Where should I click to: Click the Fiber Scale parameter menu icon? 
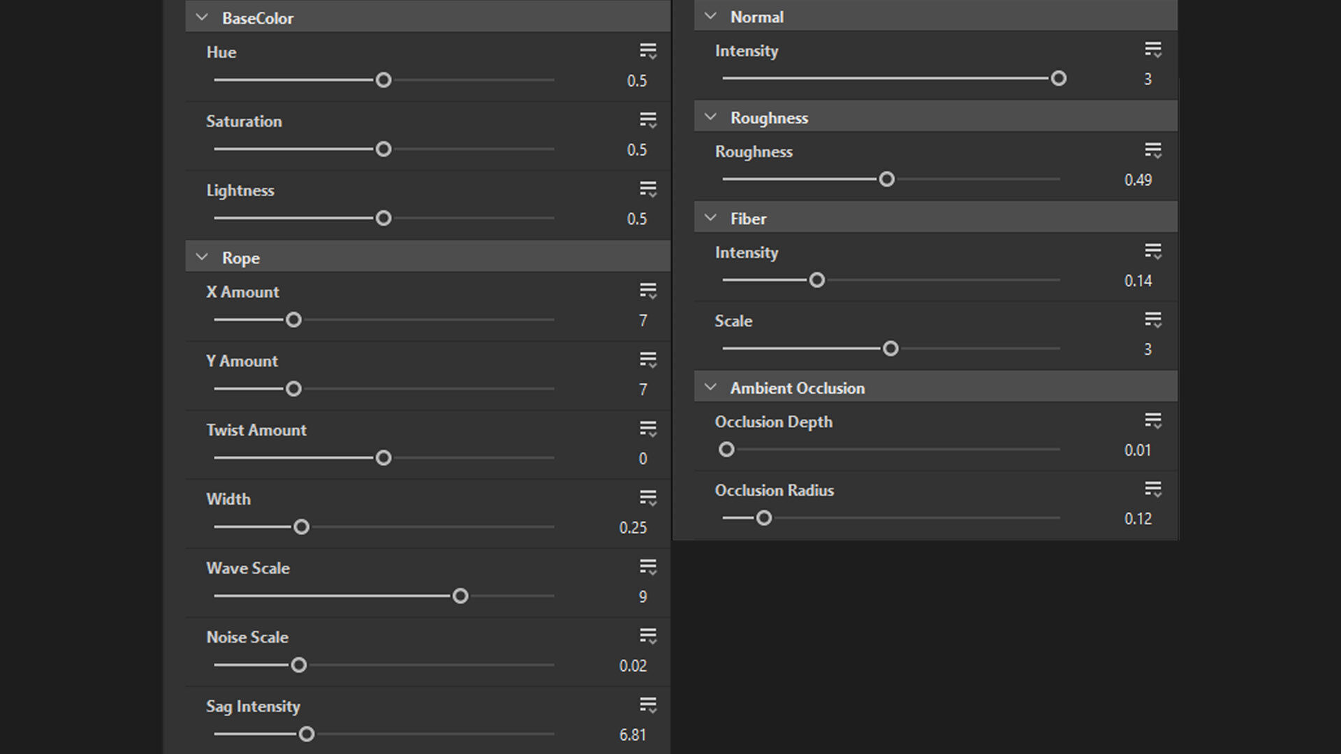1152,320
